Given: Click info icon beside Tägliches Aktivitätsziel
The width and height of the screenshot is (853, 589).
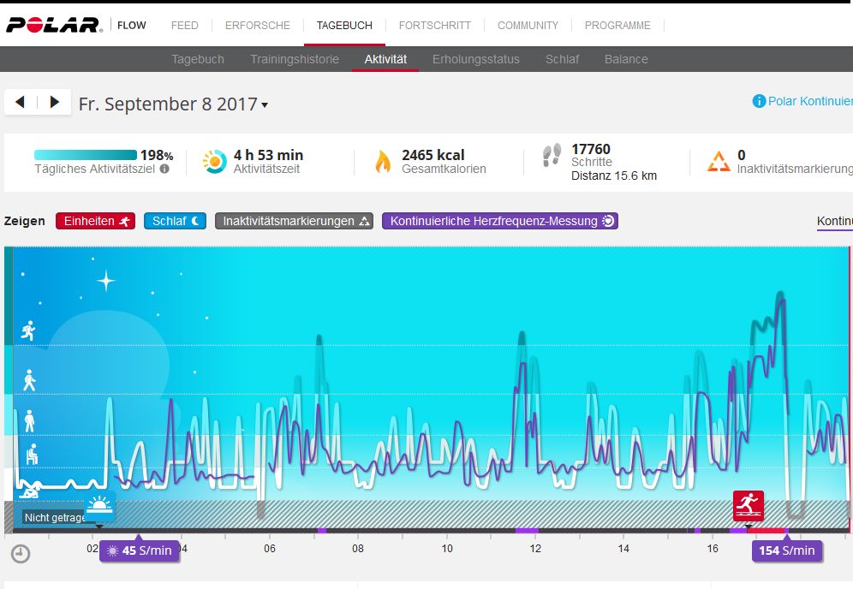Looking at the screenshot, I should 164,170.
